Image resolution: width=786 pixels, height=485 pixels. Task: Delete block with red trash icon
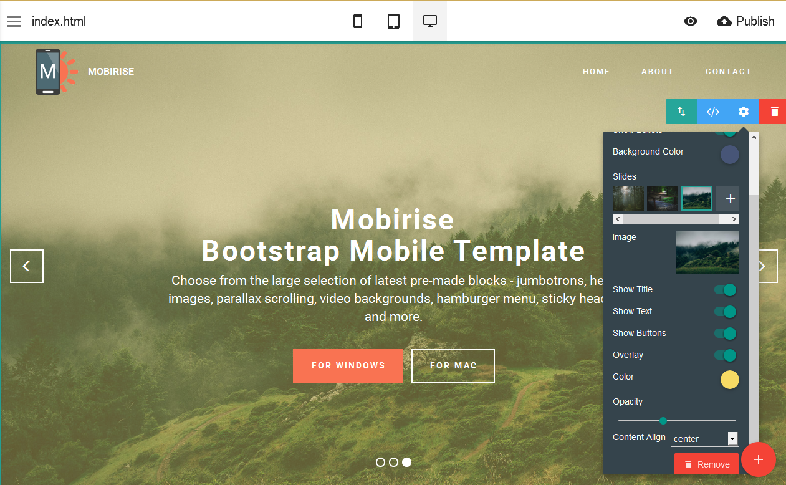coord(774,112)
